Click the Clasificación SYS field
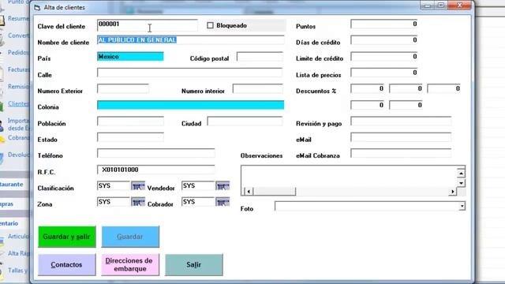The width and height of the screenshot is (505, 284). (x=114, y=186)
